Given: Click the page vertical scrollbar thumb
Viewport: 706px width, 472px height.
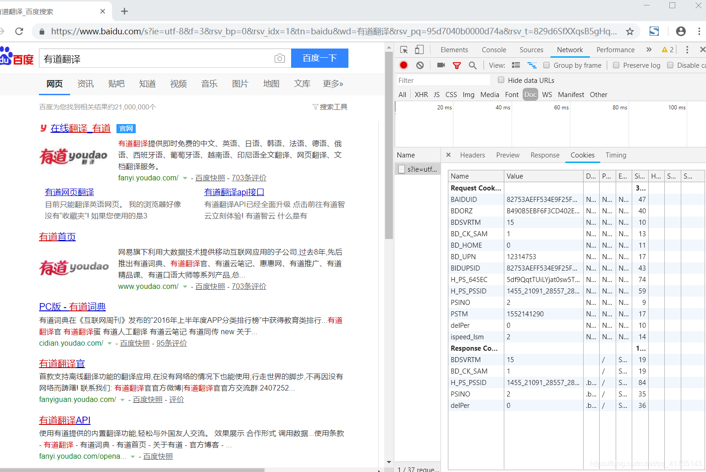Looking at the screenshot, I should tap(389, 144).
